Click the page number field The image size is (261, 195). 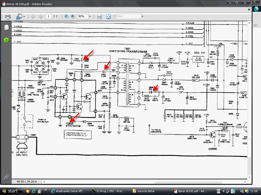(x=48, y=16)
